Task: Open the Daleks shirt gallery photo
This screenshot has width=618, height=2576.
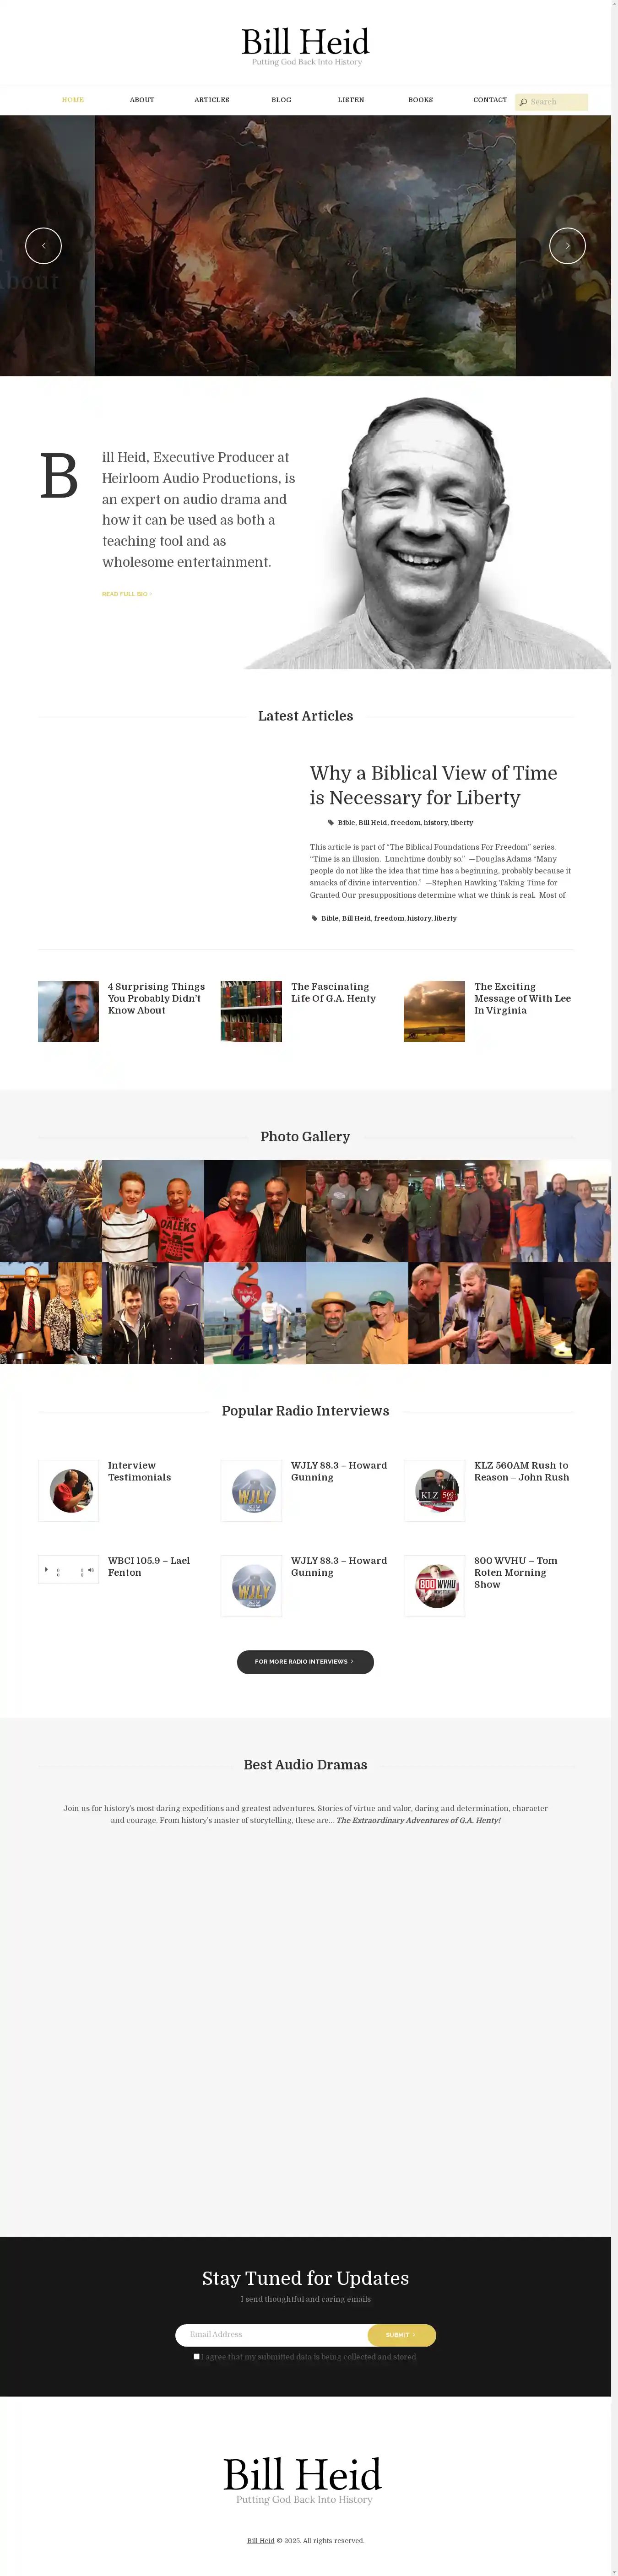Action: coord(153,1210)
